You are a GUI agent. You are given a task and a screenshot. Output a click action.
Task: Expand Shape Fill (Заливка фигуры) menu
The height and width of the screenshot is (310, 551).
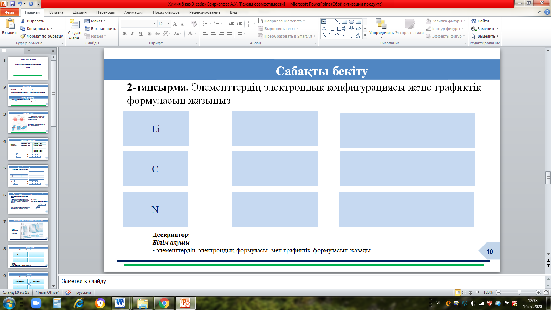[446, 21]
